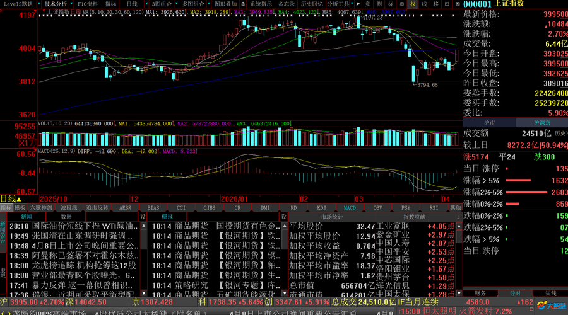Viewport: 568px width, 315px height.
Task: Toggle the 日线 period label with triangle
Action: (11, 198)
